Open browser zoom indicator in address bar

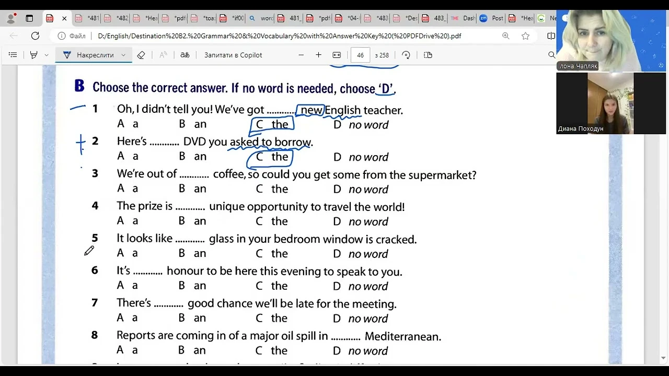tap(505, 36)
